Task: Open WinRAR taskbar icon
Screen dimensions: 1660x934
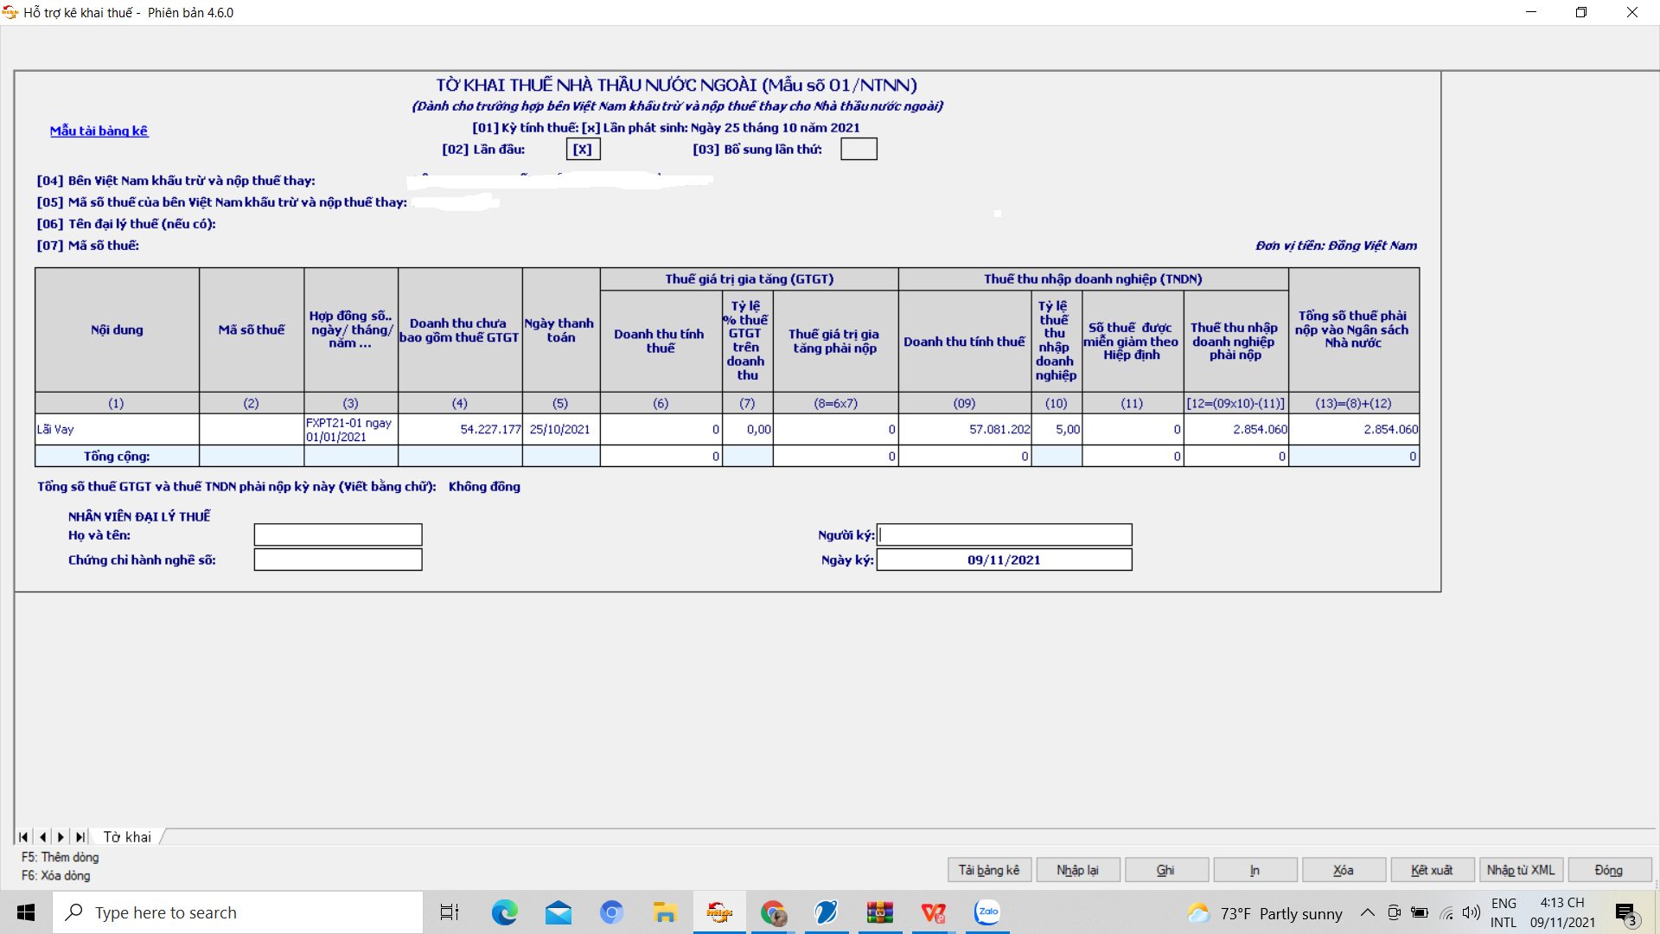Action: pyautogui.click(x=880, y=912)
